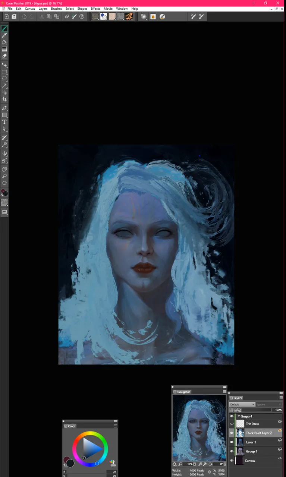Select the Text tool

click(4, 122)
